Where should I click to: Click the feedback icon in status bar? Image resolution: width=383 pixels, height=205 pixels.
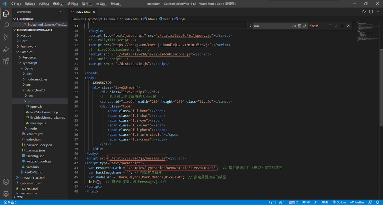(x=370, y=202)
